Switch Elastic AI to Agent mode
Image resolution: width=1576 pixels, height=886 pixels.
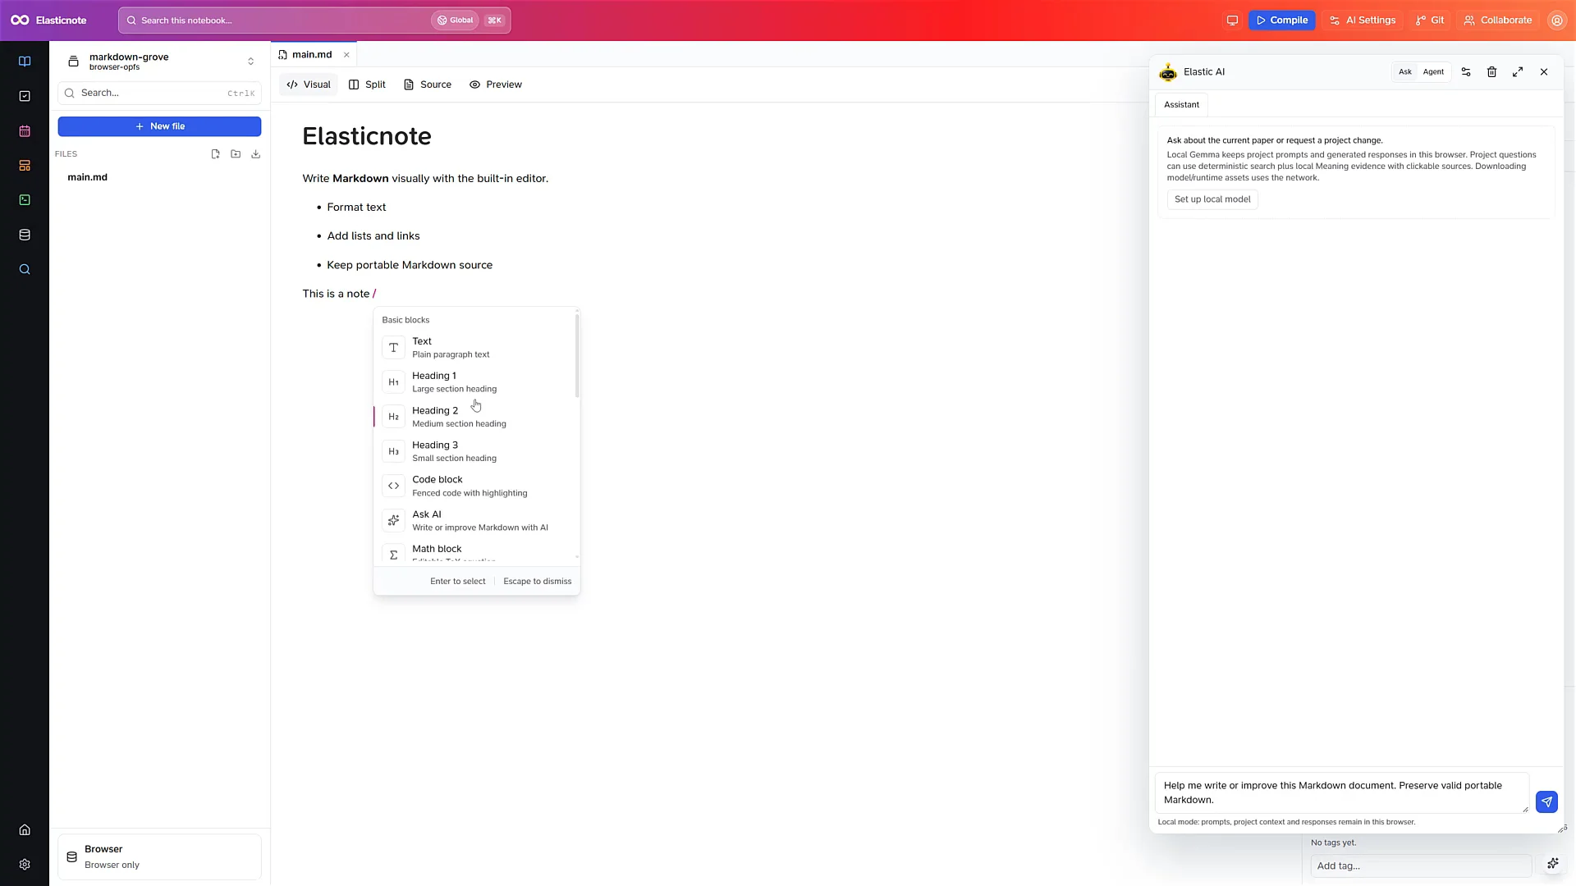point(1433,72)
